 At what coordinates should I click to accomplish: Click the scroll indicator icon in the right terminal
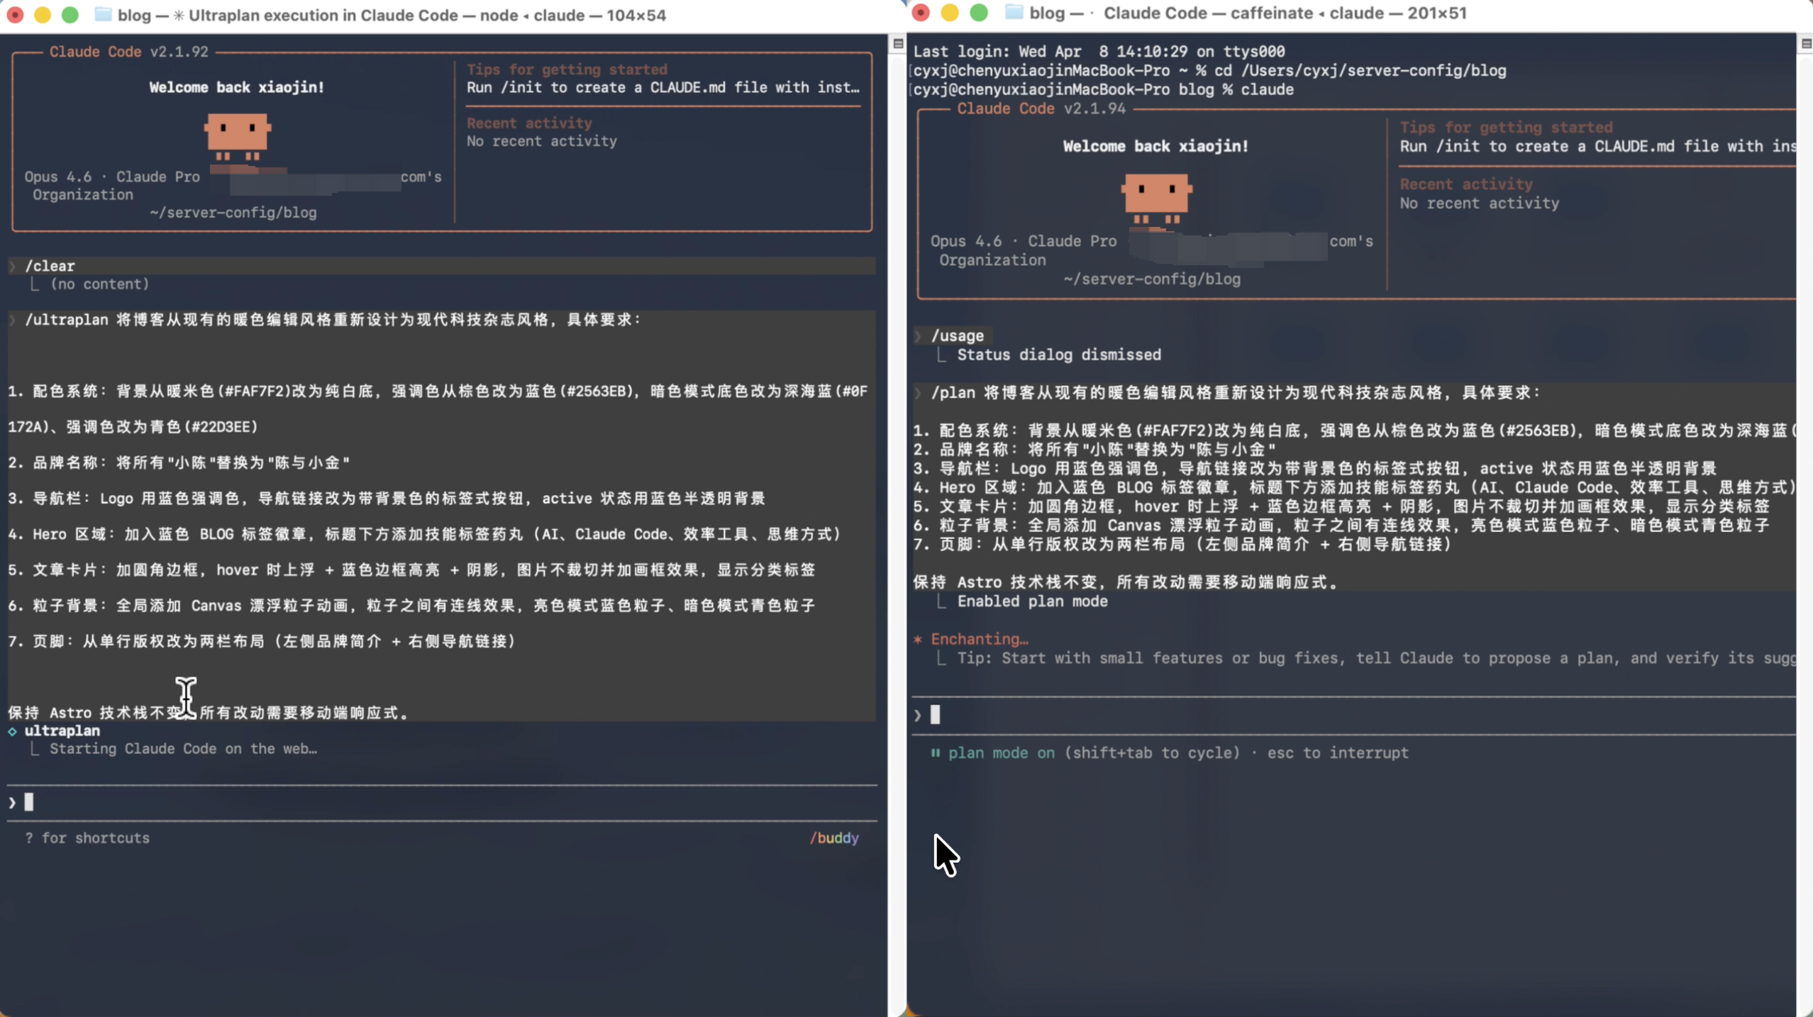pos(1806,44)
